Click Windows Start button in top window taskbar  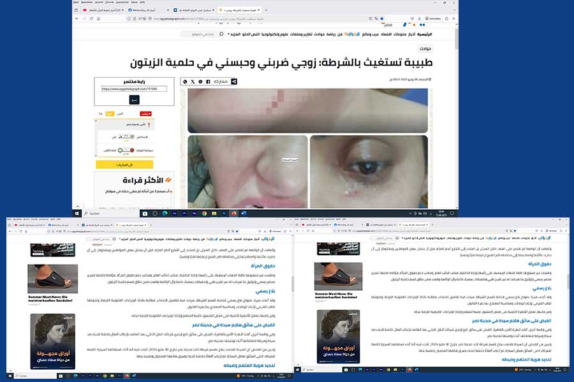coord(77,213)
